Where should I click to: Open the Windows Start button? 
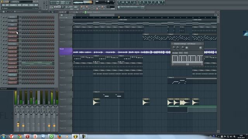pyautogui.click(x=3, y=136)
